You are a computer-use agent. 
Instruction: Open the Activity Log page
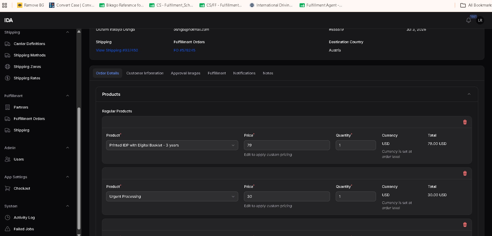click(24, 218)
